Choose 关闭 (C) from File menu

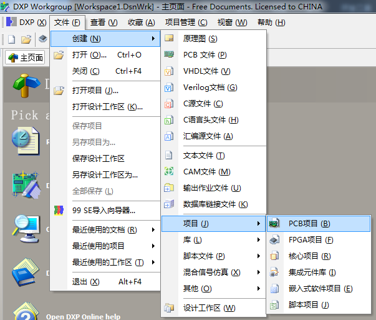pyautogui.click(x=107, y=71)
